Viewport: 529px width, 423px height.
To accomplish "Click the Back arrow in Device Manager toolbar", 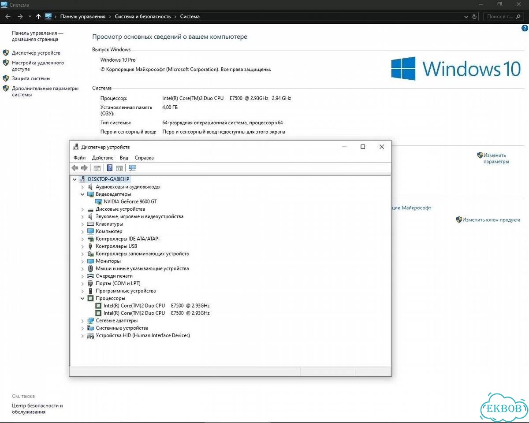I will tap(75, 168).
